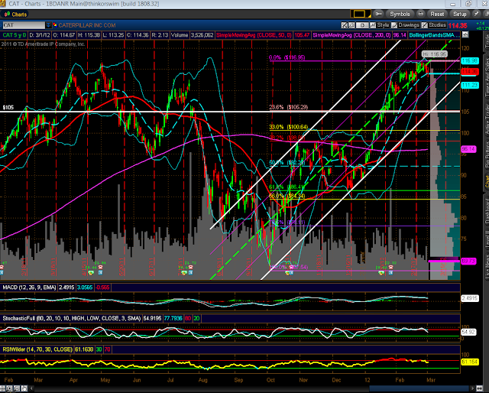Click the scroll-left arrow of time scrollbar
The image size is (489, 393).
[x=31, y=388]
